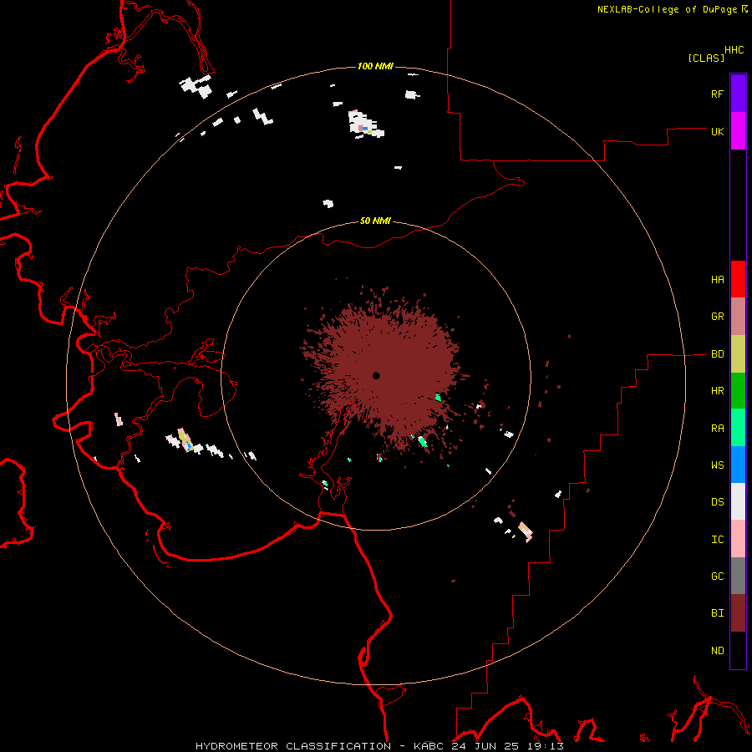Click the ND legend label

tap(717, 651)
